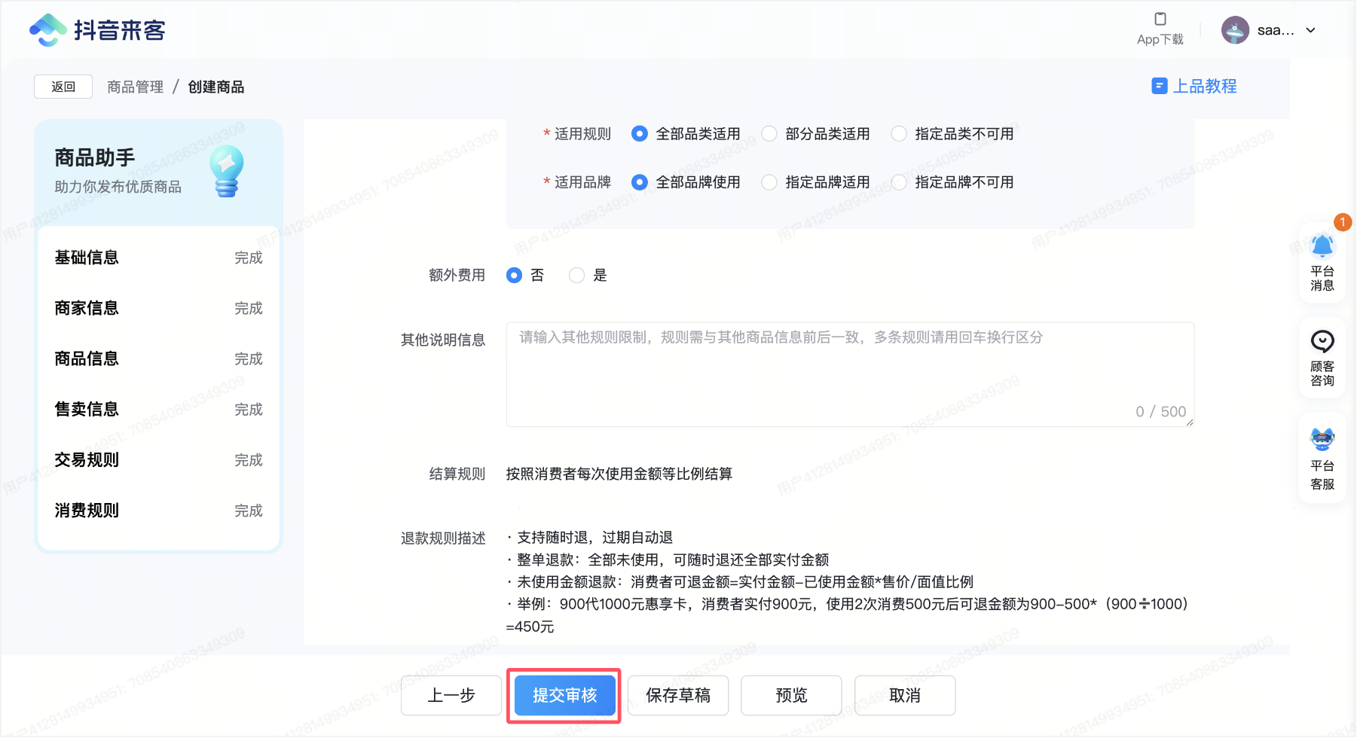Viewport: 1357px width, 738px height.
Task: Click the notification badge showing 1
Action: (1343, 222)
